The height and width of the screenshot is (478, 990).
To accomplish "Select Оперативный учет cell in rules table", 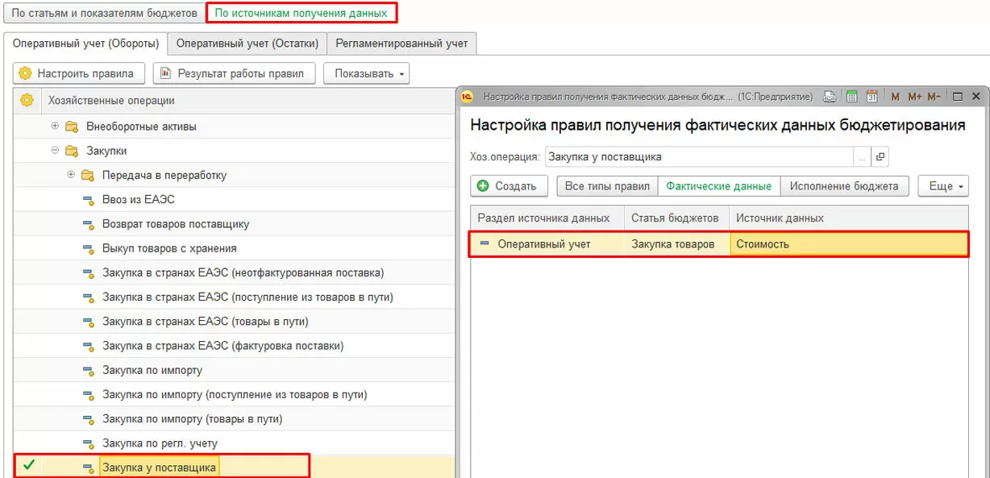I will 547,243.
